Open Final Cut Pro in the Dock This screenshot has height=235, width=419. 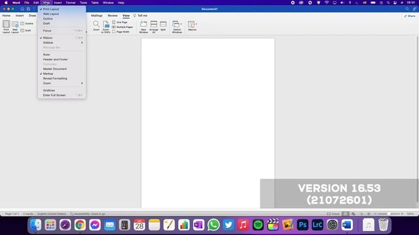click(273, 225)
